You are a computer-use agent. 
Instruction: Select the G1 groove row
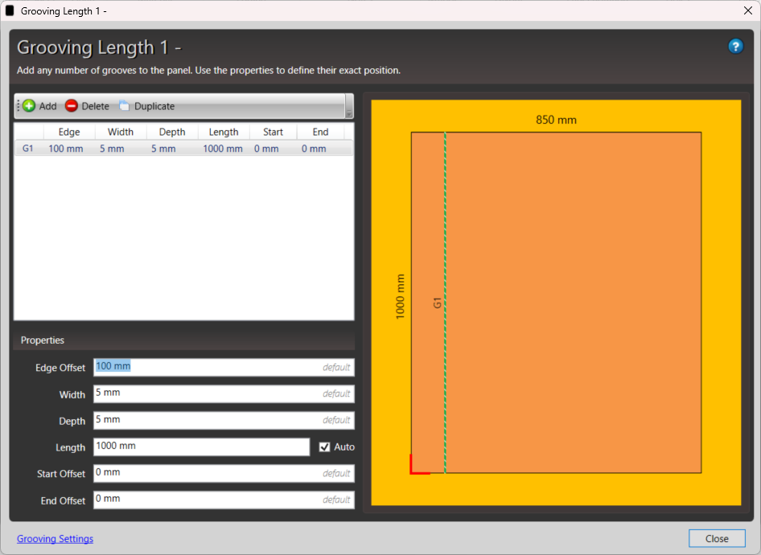pyautogui.click(x=183, y=149)
